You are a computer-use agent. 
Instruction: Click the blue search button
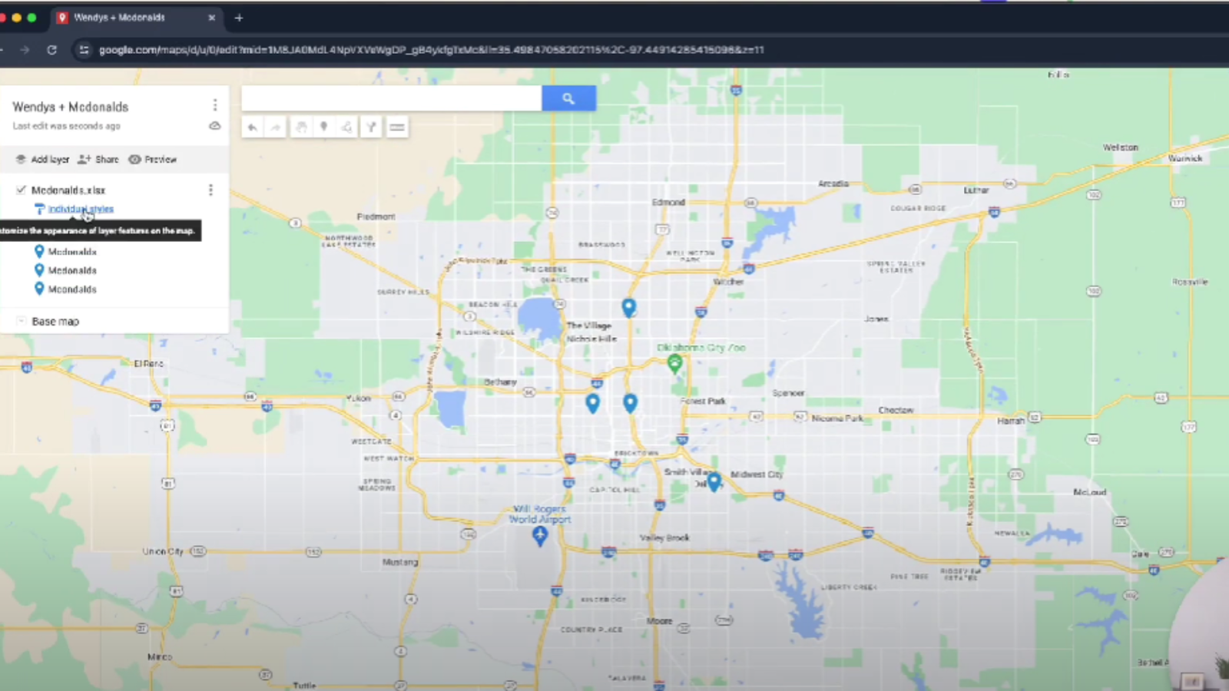click(568, 98)
